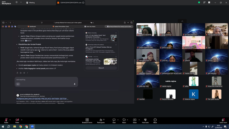The width and height of the screenshot is (229, 129).
Task: Expand the arrow beside React
Action: click(x=127, y=120)
